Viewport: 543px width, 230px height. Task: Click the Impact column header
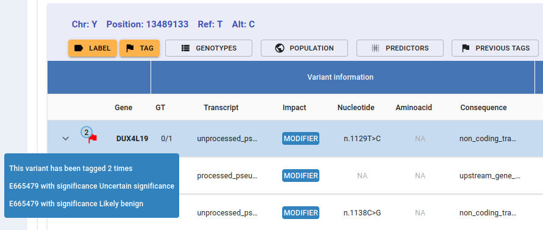coord(294,108)
